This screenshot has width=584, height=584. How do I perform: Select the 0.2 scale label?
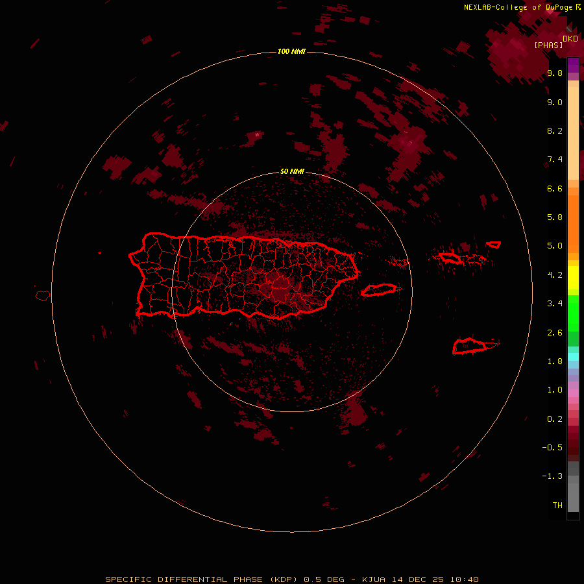[555, 419]
